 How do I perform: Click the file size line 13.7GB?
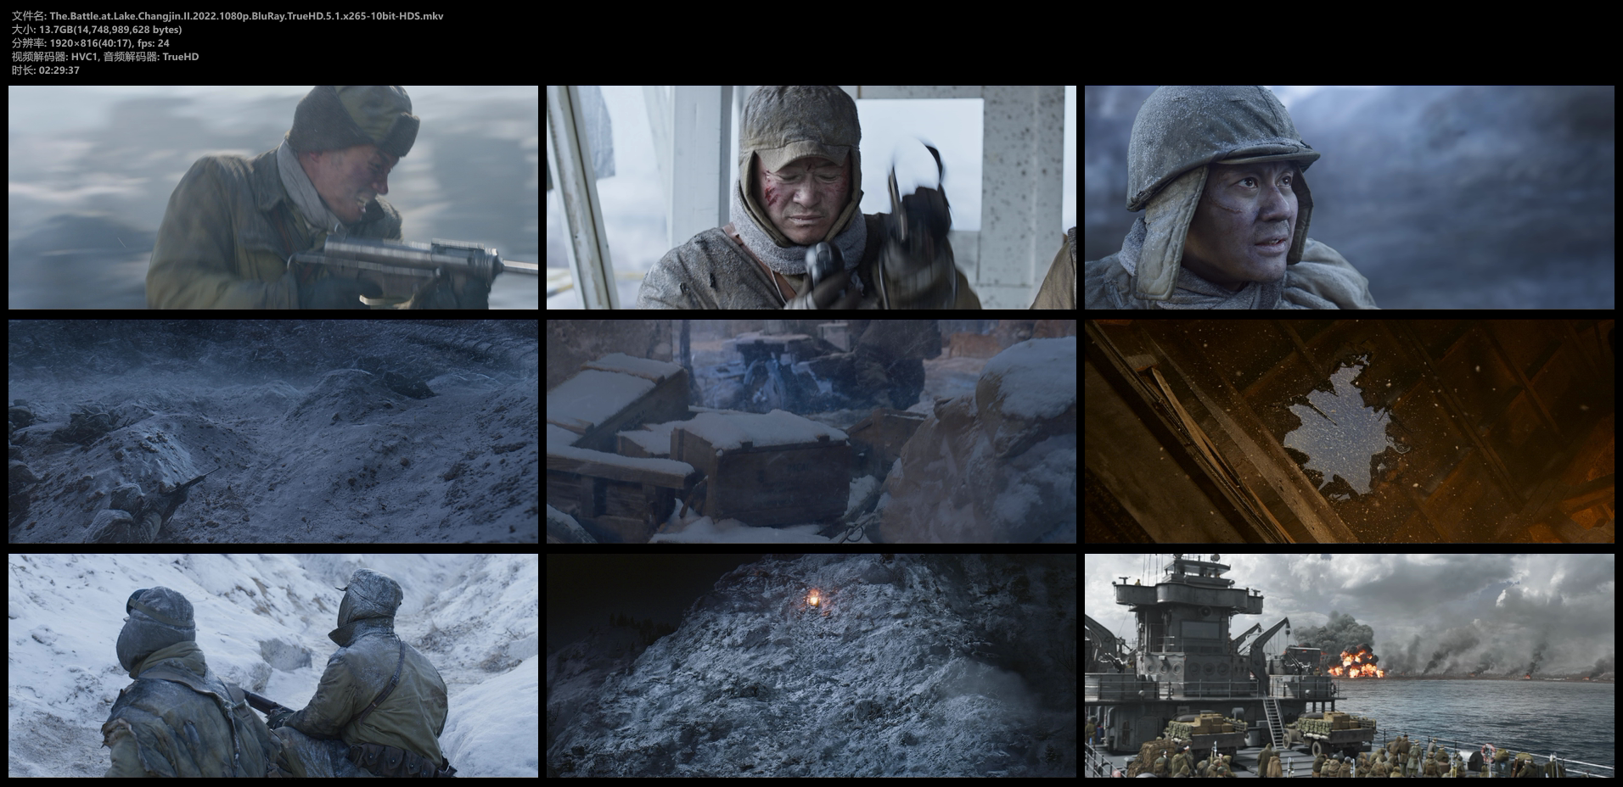point(97,30)
